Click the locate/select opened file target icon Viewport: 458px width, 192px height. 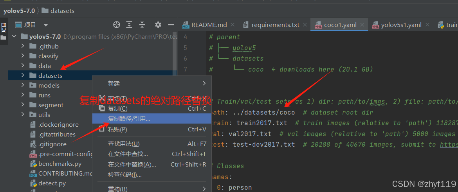[x=117, y=25]
